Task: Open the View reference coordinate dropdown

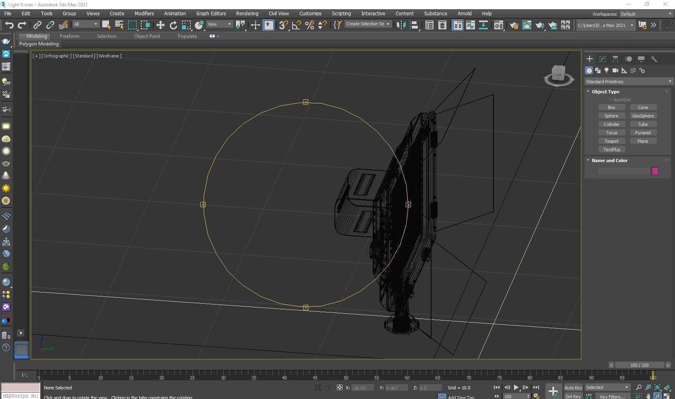Action: [219, 24]
